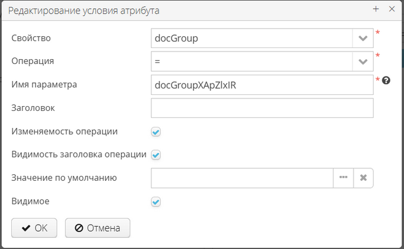Click the Свойство label
This screenshot has width=404, height=249.
click(31, 38)
